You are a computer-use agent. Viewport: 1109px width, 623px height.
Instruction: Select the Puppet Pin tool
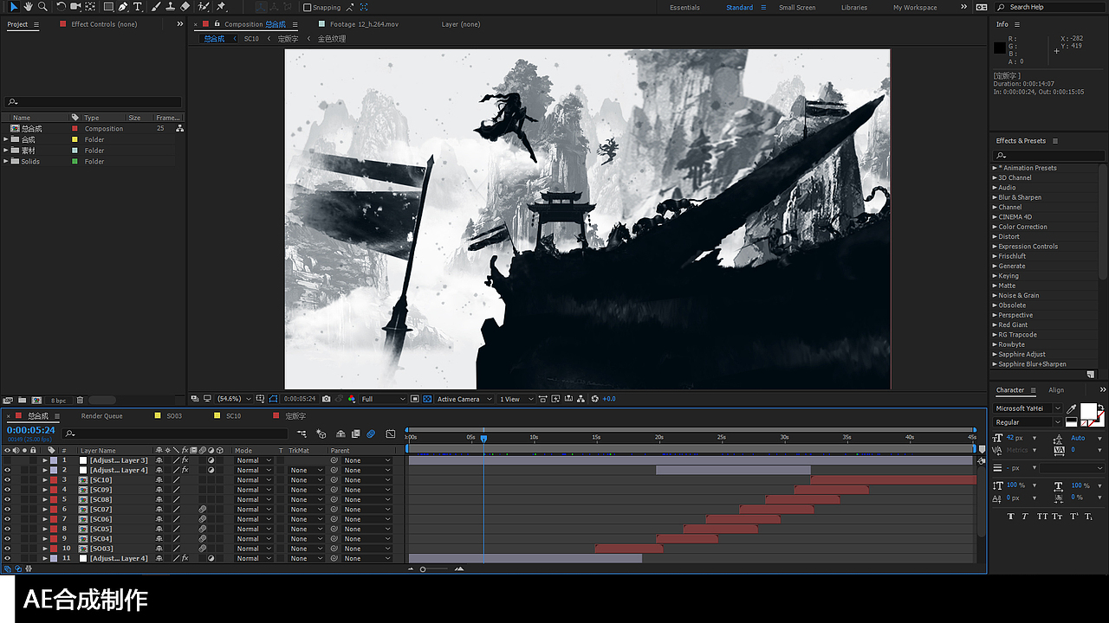click(222, 7)
